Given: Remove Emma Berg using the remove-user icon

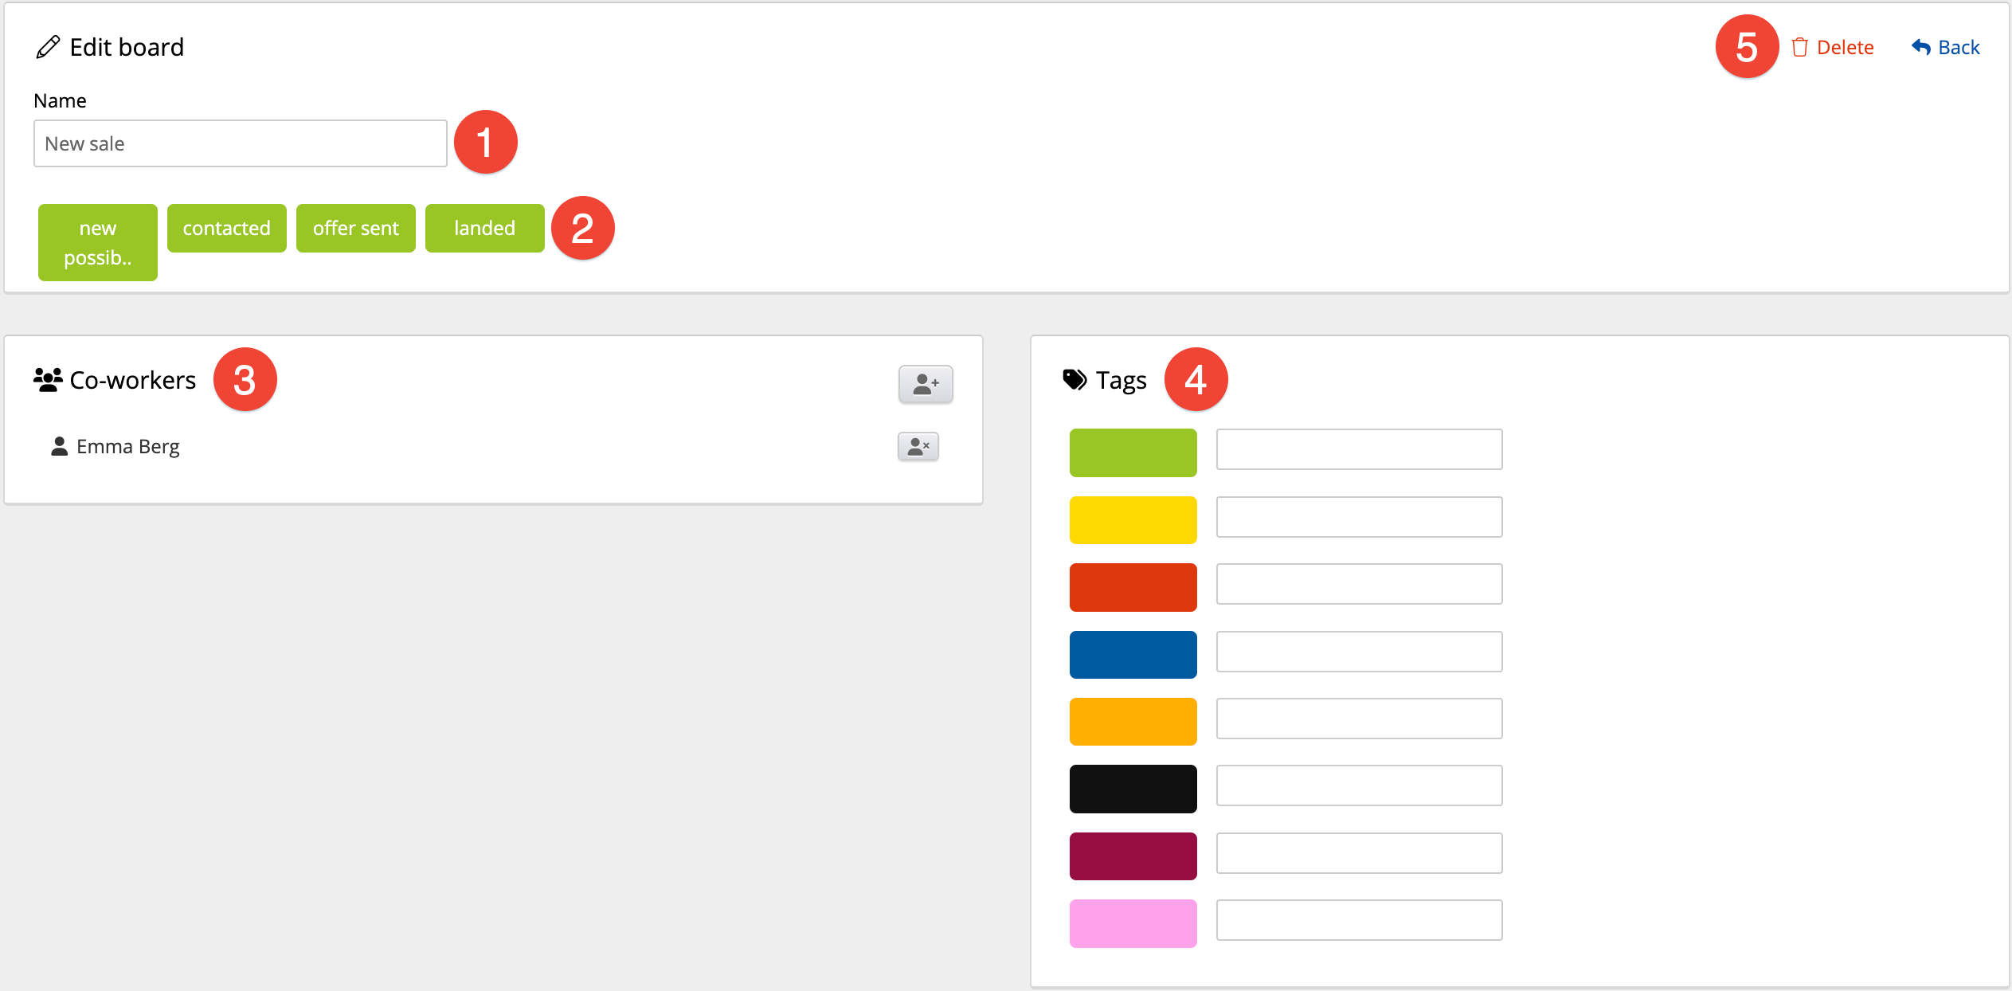Looking at the screenshot, I should click(918, 447).
